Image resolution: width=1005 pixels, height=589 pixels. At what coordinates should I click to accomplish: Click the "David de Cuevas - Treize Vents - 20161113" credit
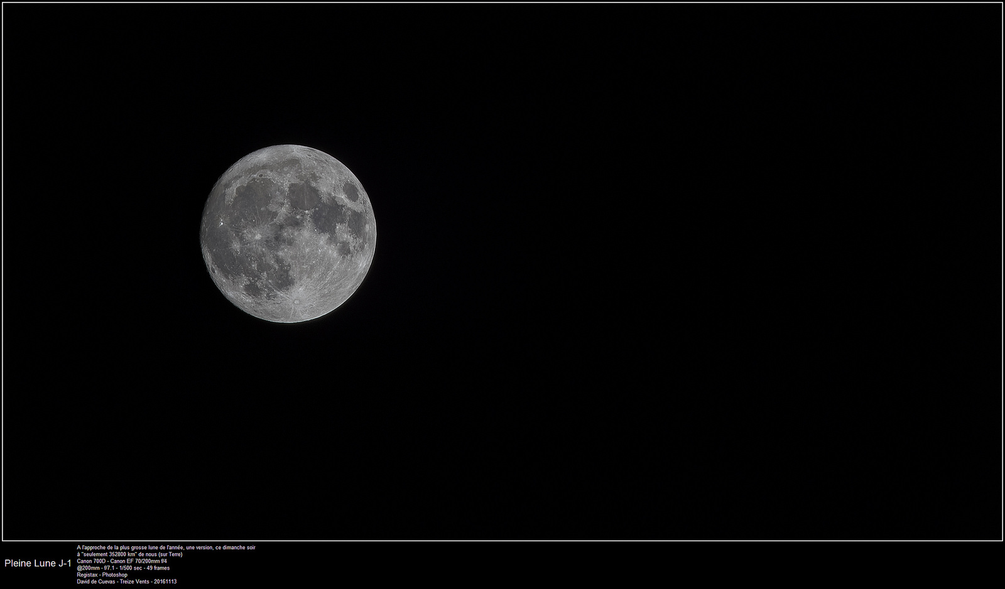pos(126,582)
